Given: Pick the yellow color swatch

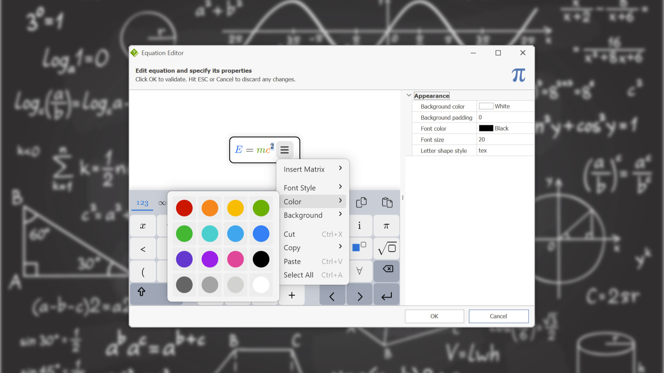Looking at the screenshot, I should coord(236,208).
